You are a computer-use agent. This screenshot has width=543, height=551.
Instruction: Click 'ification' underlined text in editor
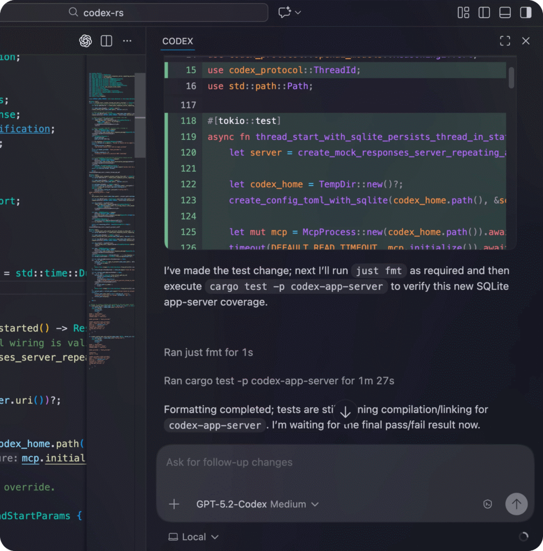(25, 129)
